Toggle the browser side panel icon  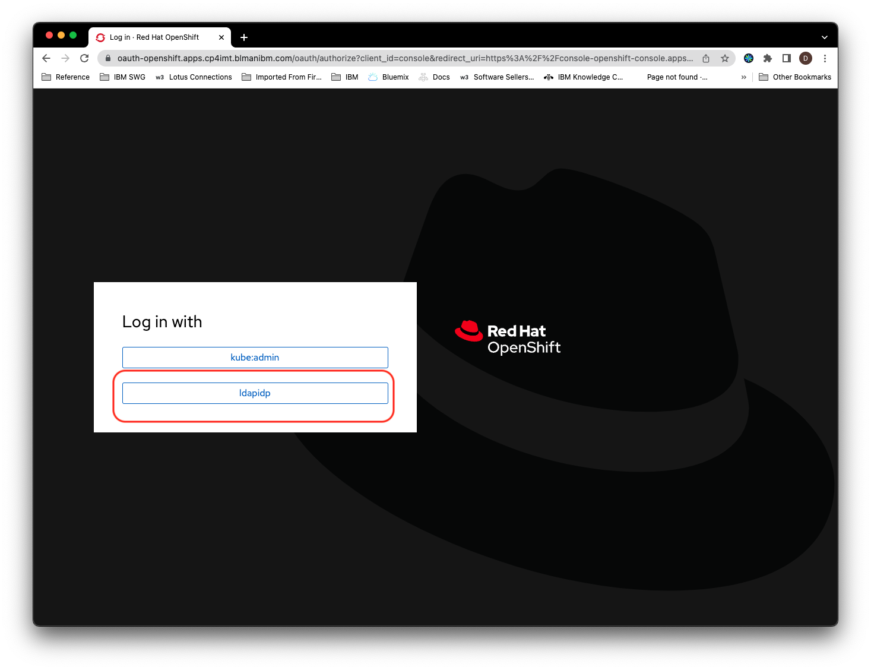787,58
